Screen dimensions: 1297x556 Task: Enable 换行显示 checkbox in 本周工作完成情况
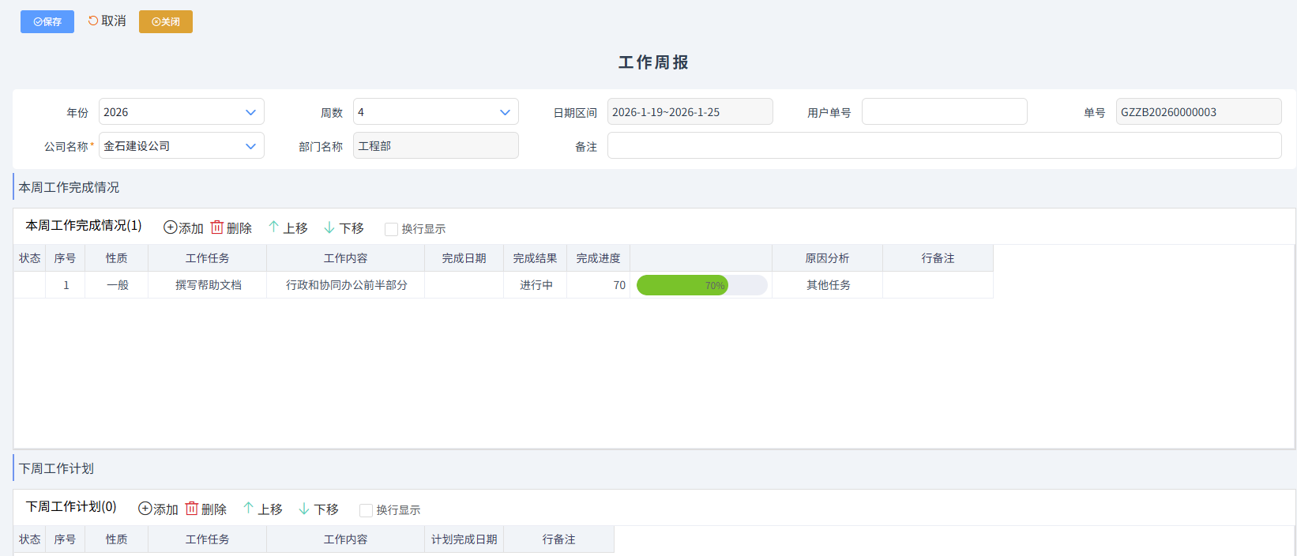[391, 229]
